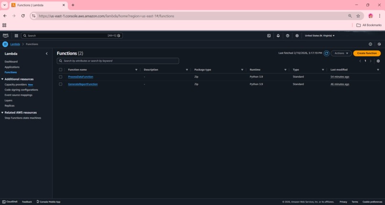Reload the browser page
The image size is (385, 205).
[x=23, y=16]
